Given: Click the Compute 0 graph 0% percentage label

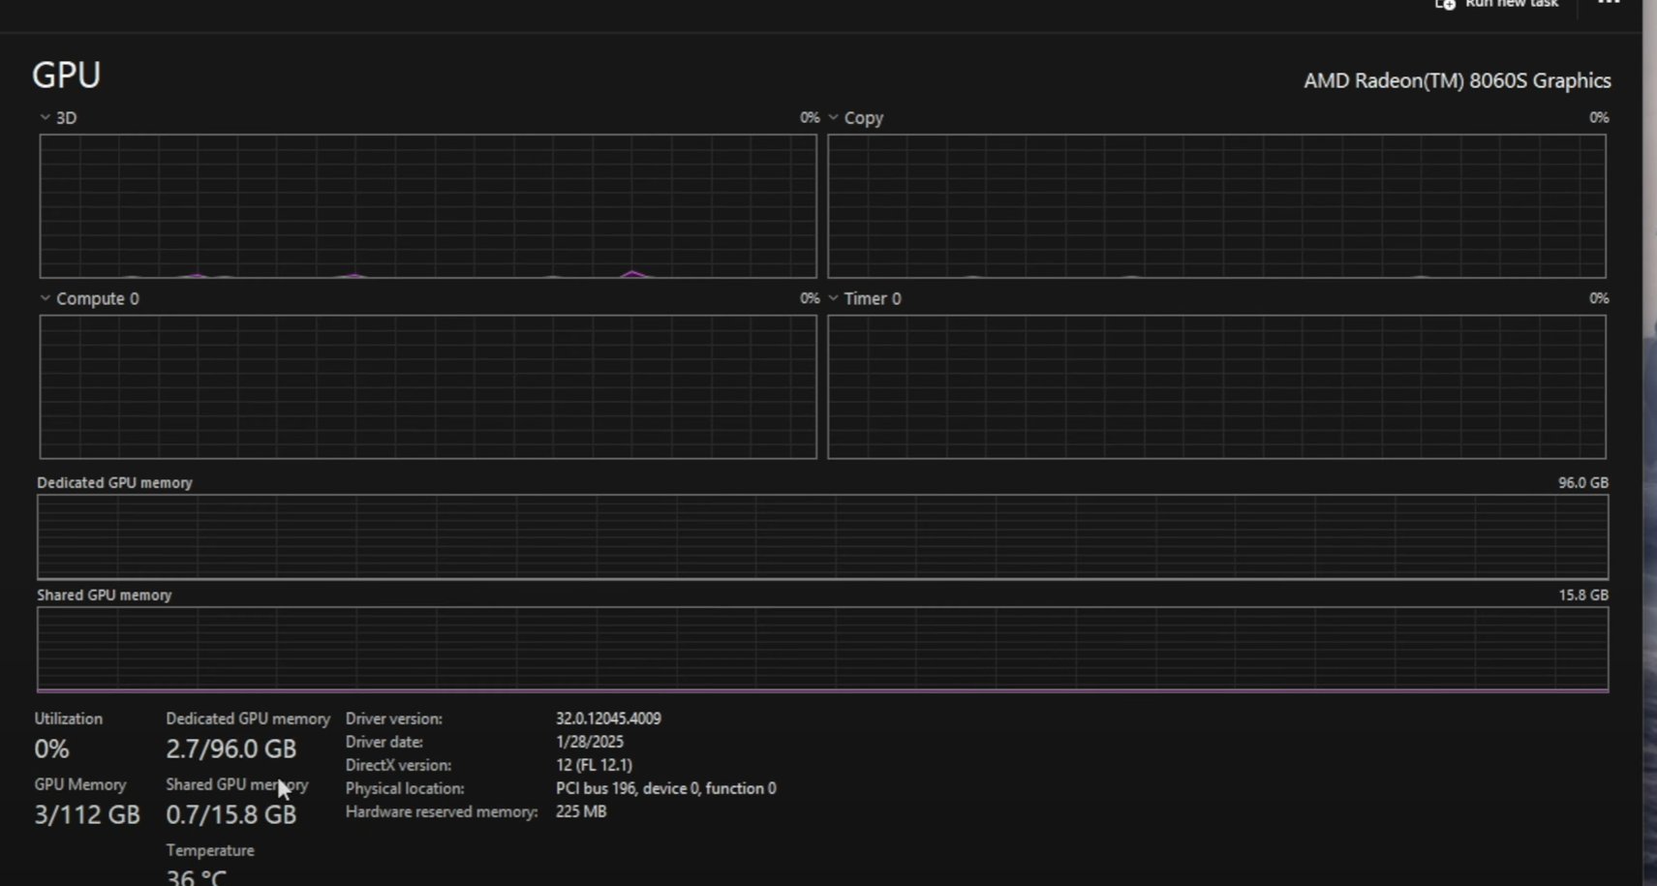Looking at the screenshot, I should 810,298.
